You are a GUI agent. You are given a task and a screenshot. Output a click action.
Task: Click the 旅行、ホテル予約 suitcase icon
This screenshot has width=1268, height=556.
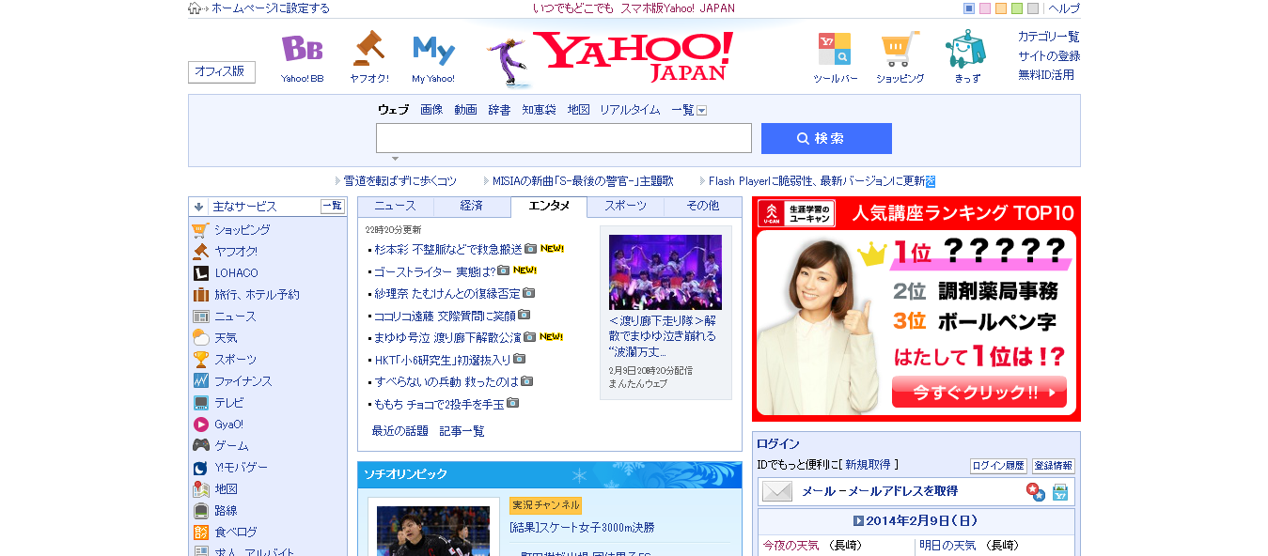(200, 295)
